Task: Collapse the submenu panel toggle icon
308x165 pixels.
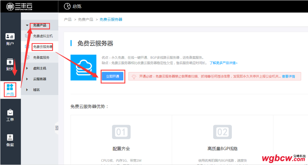Action: 57,128
